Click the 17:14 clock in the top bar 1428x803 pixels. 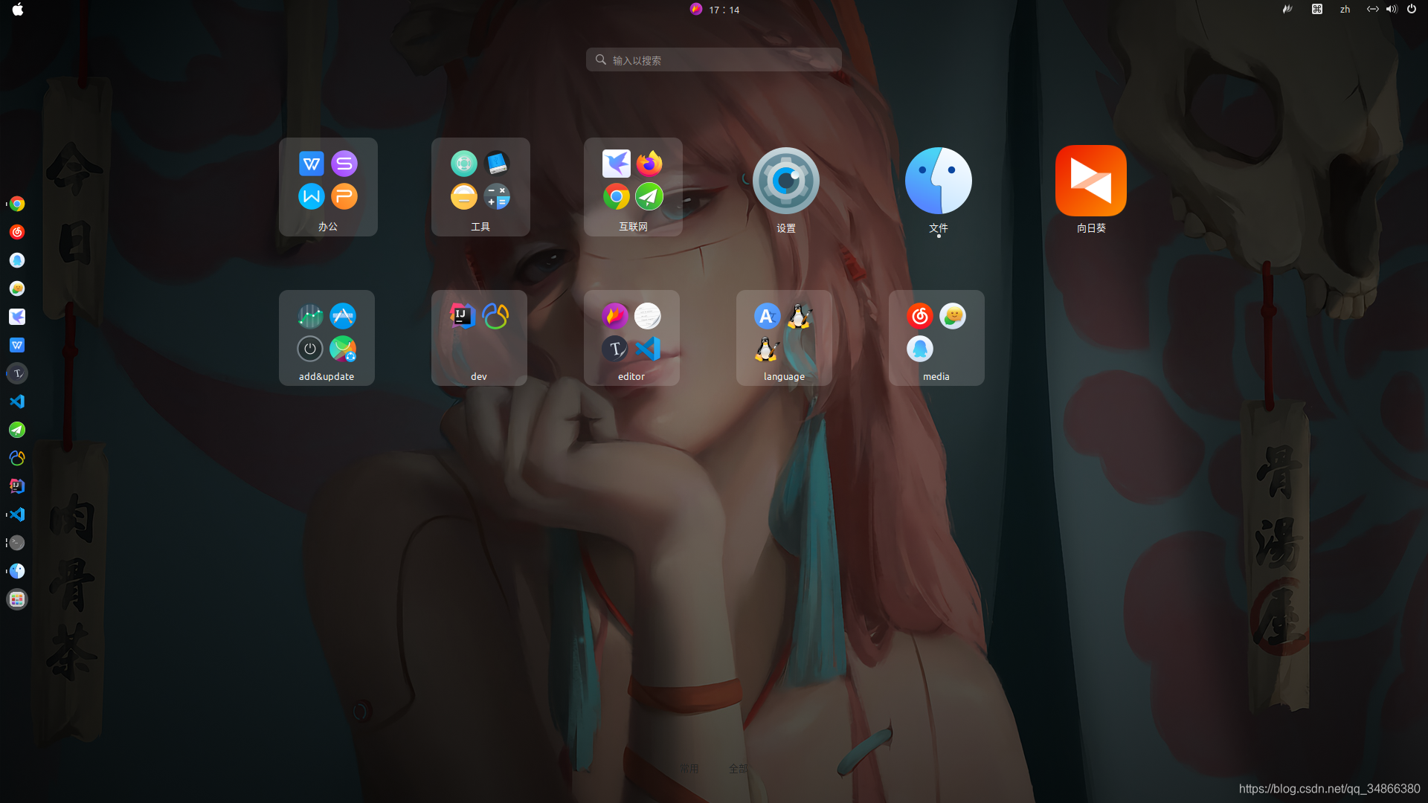point(723,10)
